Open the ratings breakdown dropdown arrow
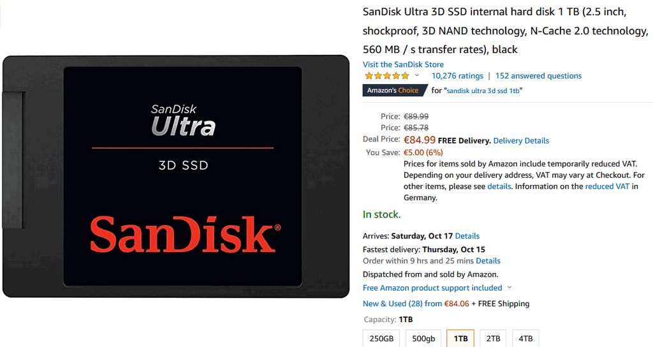Image resolution: width=653 pixels, height=347 pixels. 417,75
